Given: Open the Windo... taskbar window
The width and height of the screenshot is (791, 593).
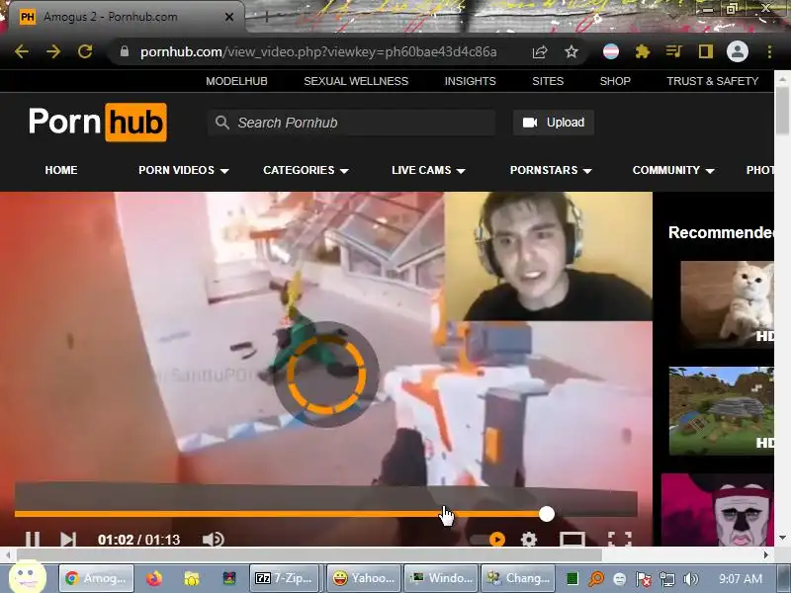Looking at the screenshot, I should (442, 578).
